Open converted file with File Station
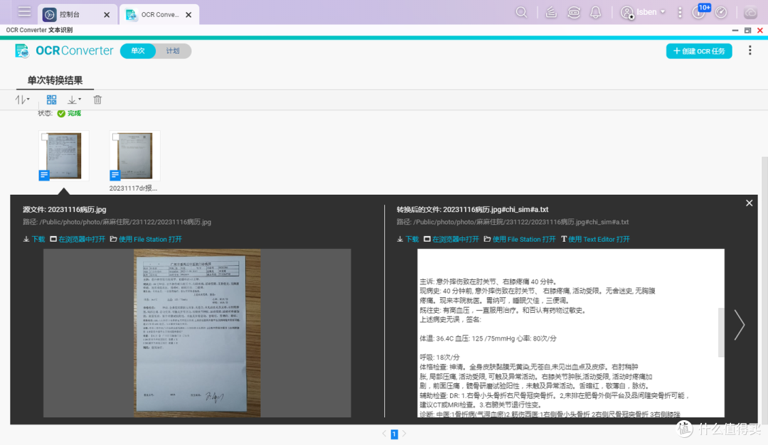This screenshot has width=768, height=445. (x=519, y=240)
